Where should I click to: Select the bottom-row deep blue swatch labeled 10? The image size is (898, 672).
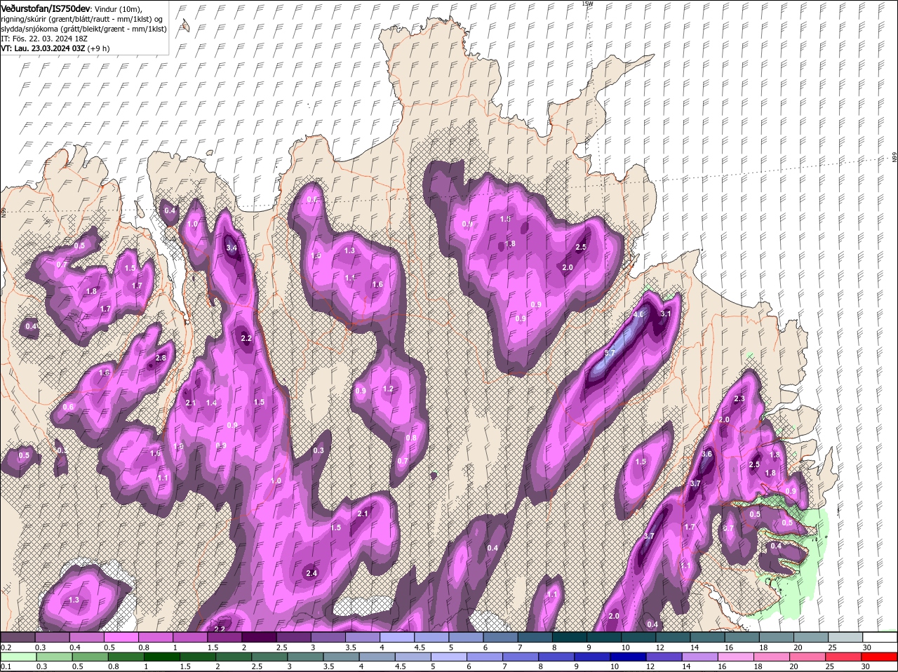coord(628,657)
